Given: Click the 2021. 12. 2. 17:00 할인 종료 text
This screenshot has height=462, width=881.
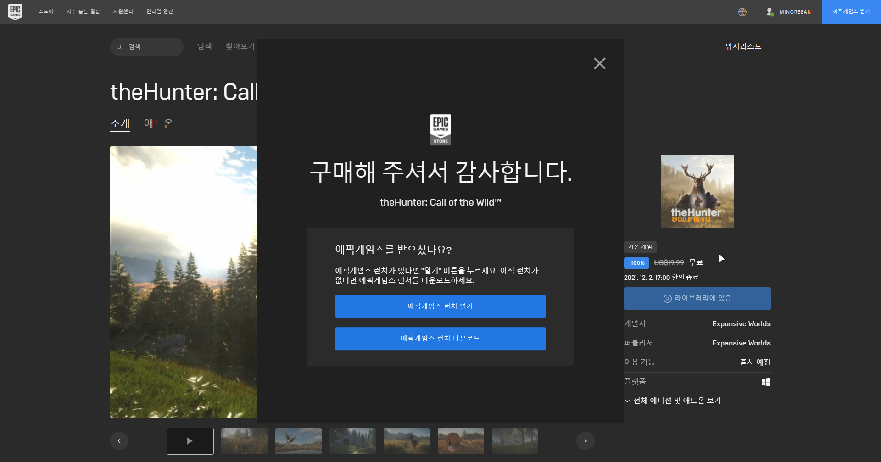Looking at the screenshot, I should click(x=661, y=278).
